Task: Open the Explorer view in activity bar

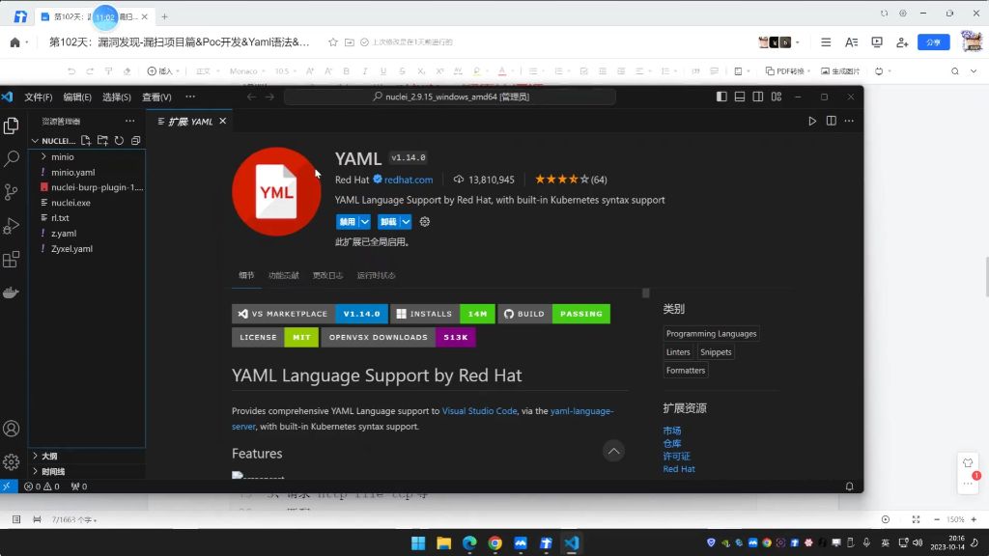Action: [x=12, y=125]
